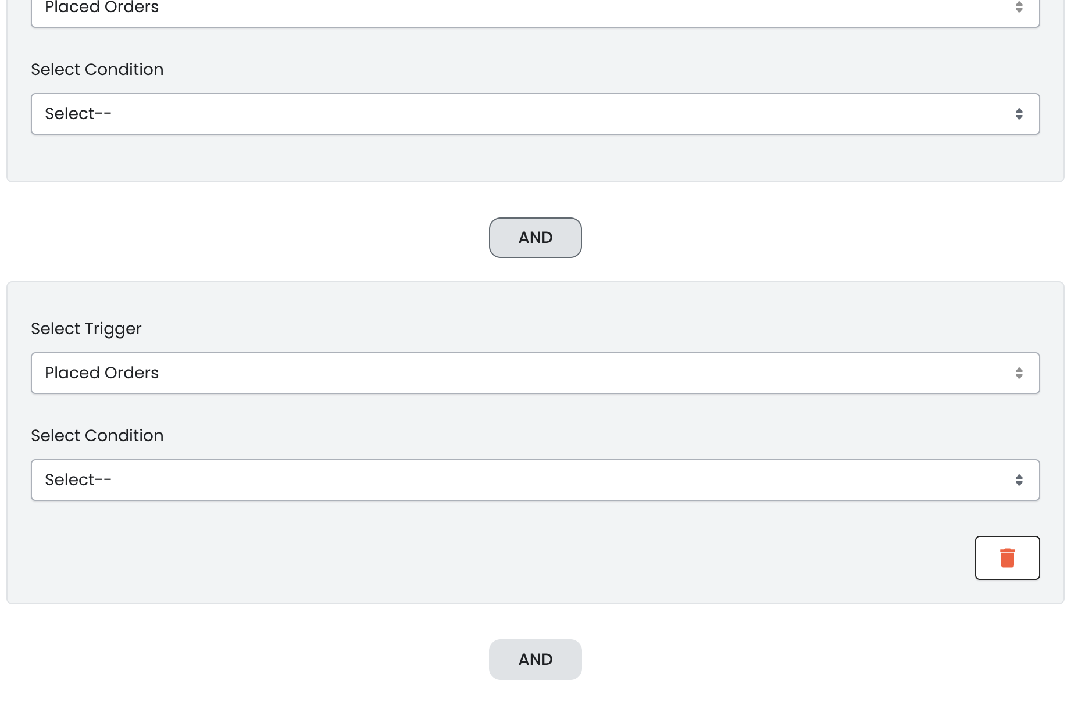
Task: Click the Select Trigger label
Action: (86, 329)
